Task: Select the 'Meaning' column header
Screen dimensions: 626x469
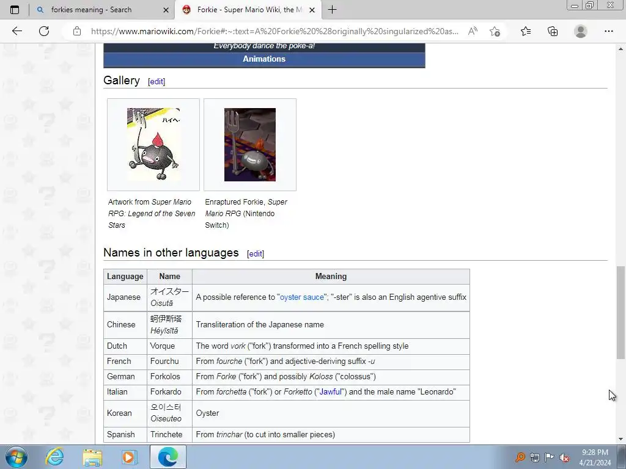Action: [x=331, y=277]
